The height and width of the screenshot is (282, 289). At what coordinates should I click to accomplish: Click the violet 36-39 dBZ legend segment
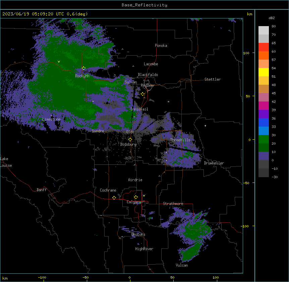pos(264,114)
